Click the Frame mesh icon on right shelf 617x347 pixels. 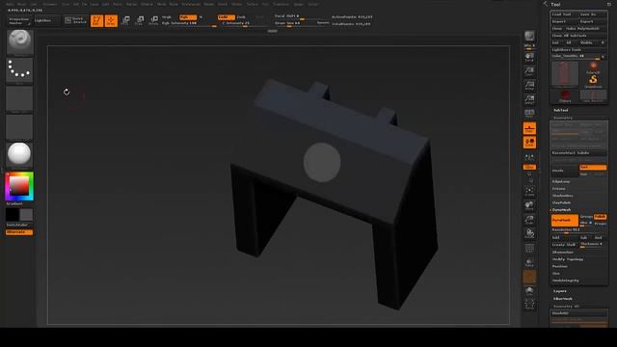click(529, 192)
